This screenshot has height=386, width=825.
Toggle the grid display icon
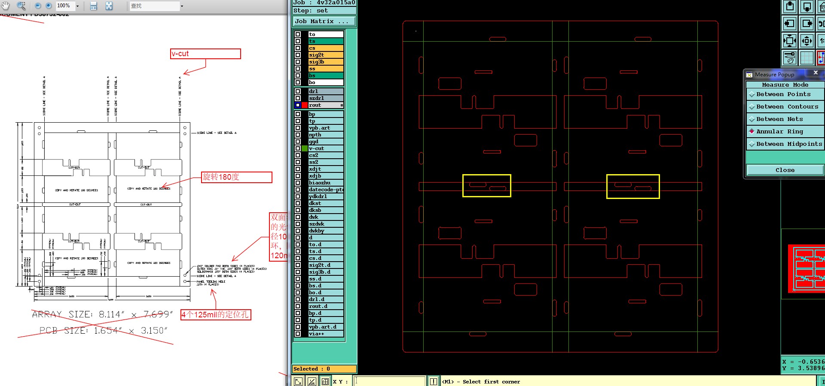(x=807, y=58)
